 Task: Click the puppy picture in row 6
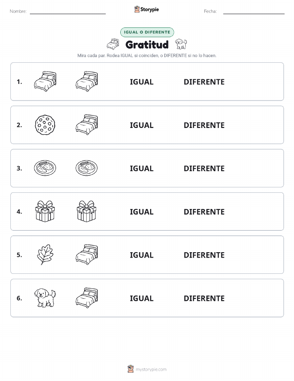pyautogui.click(x=45, y=298)
